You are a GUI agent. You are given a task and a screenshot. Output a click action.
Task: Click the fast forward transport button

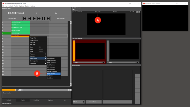click(39, 19)
